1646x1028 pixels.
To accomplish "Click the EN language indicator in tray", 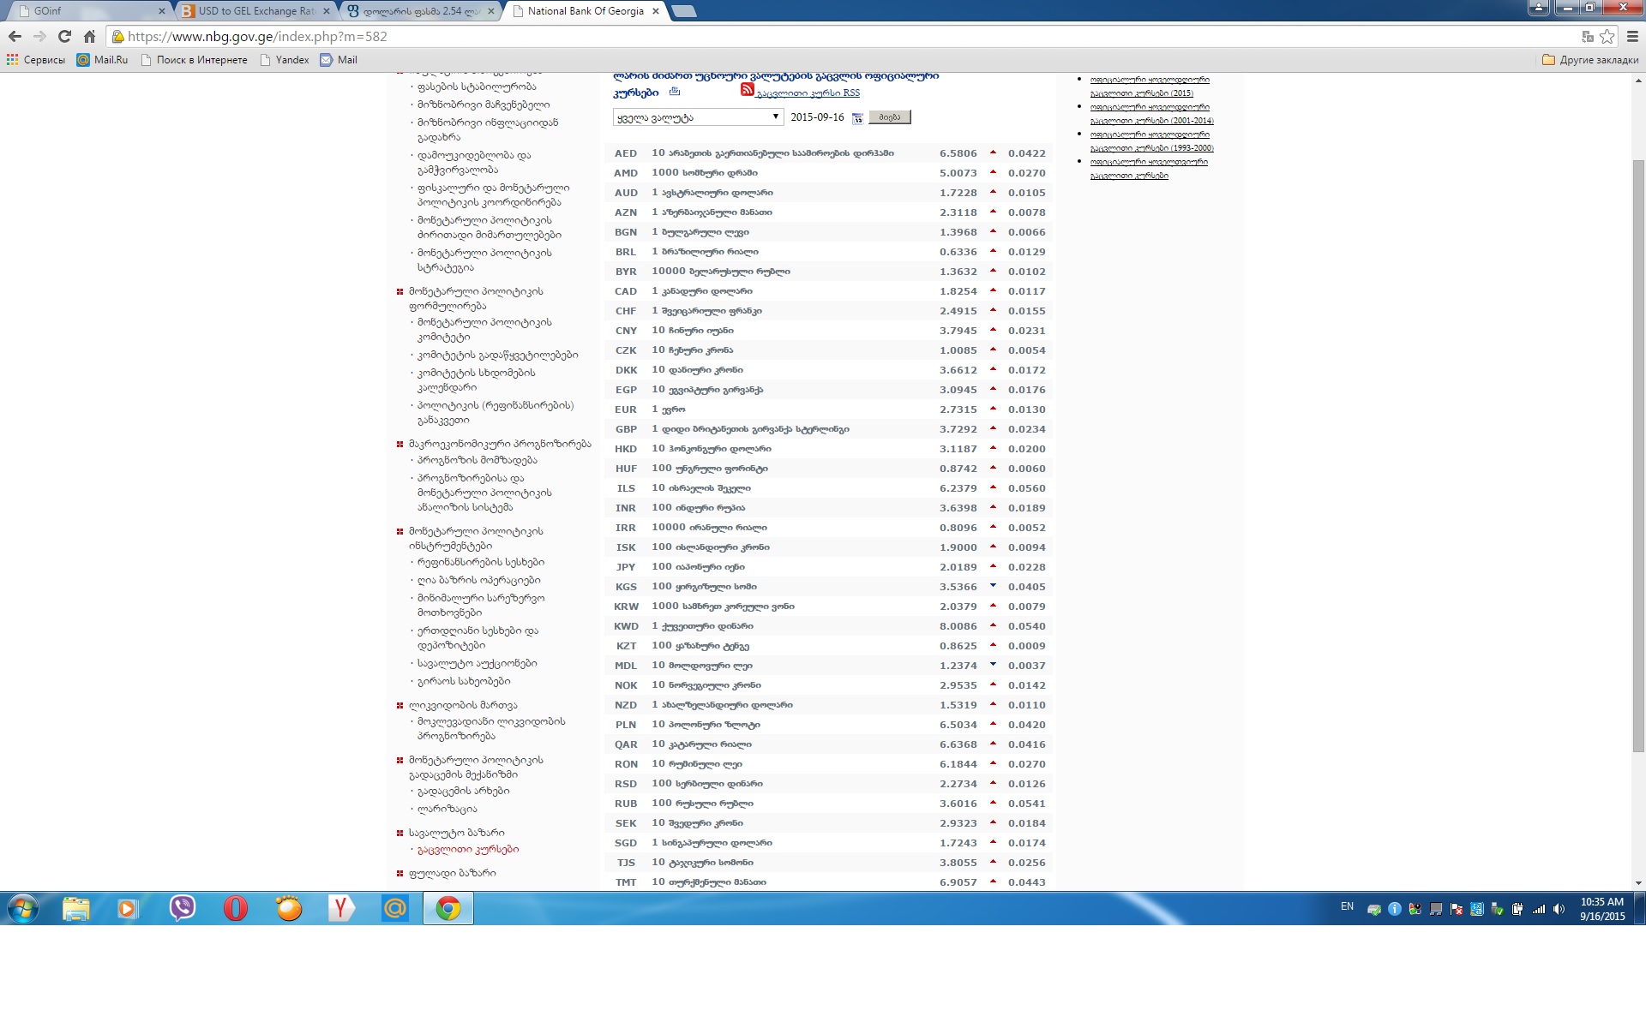I will click(x=1347, y=906).
